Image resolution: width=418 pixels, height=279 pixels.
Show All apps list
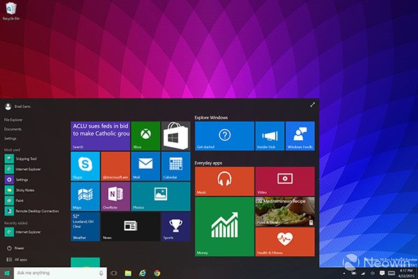point(17,259)
